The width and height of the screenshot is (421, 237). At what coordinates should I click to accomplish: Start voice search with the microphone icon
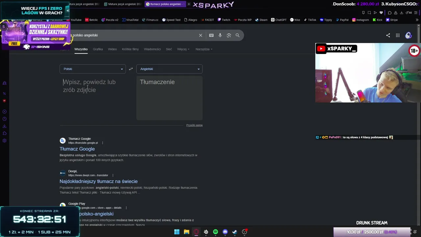[220, 35]
